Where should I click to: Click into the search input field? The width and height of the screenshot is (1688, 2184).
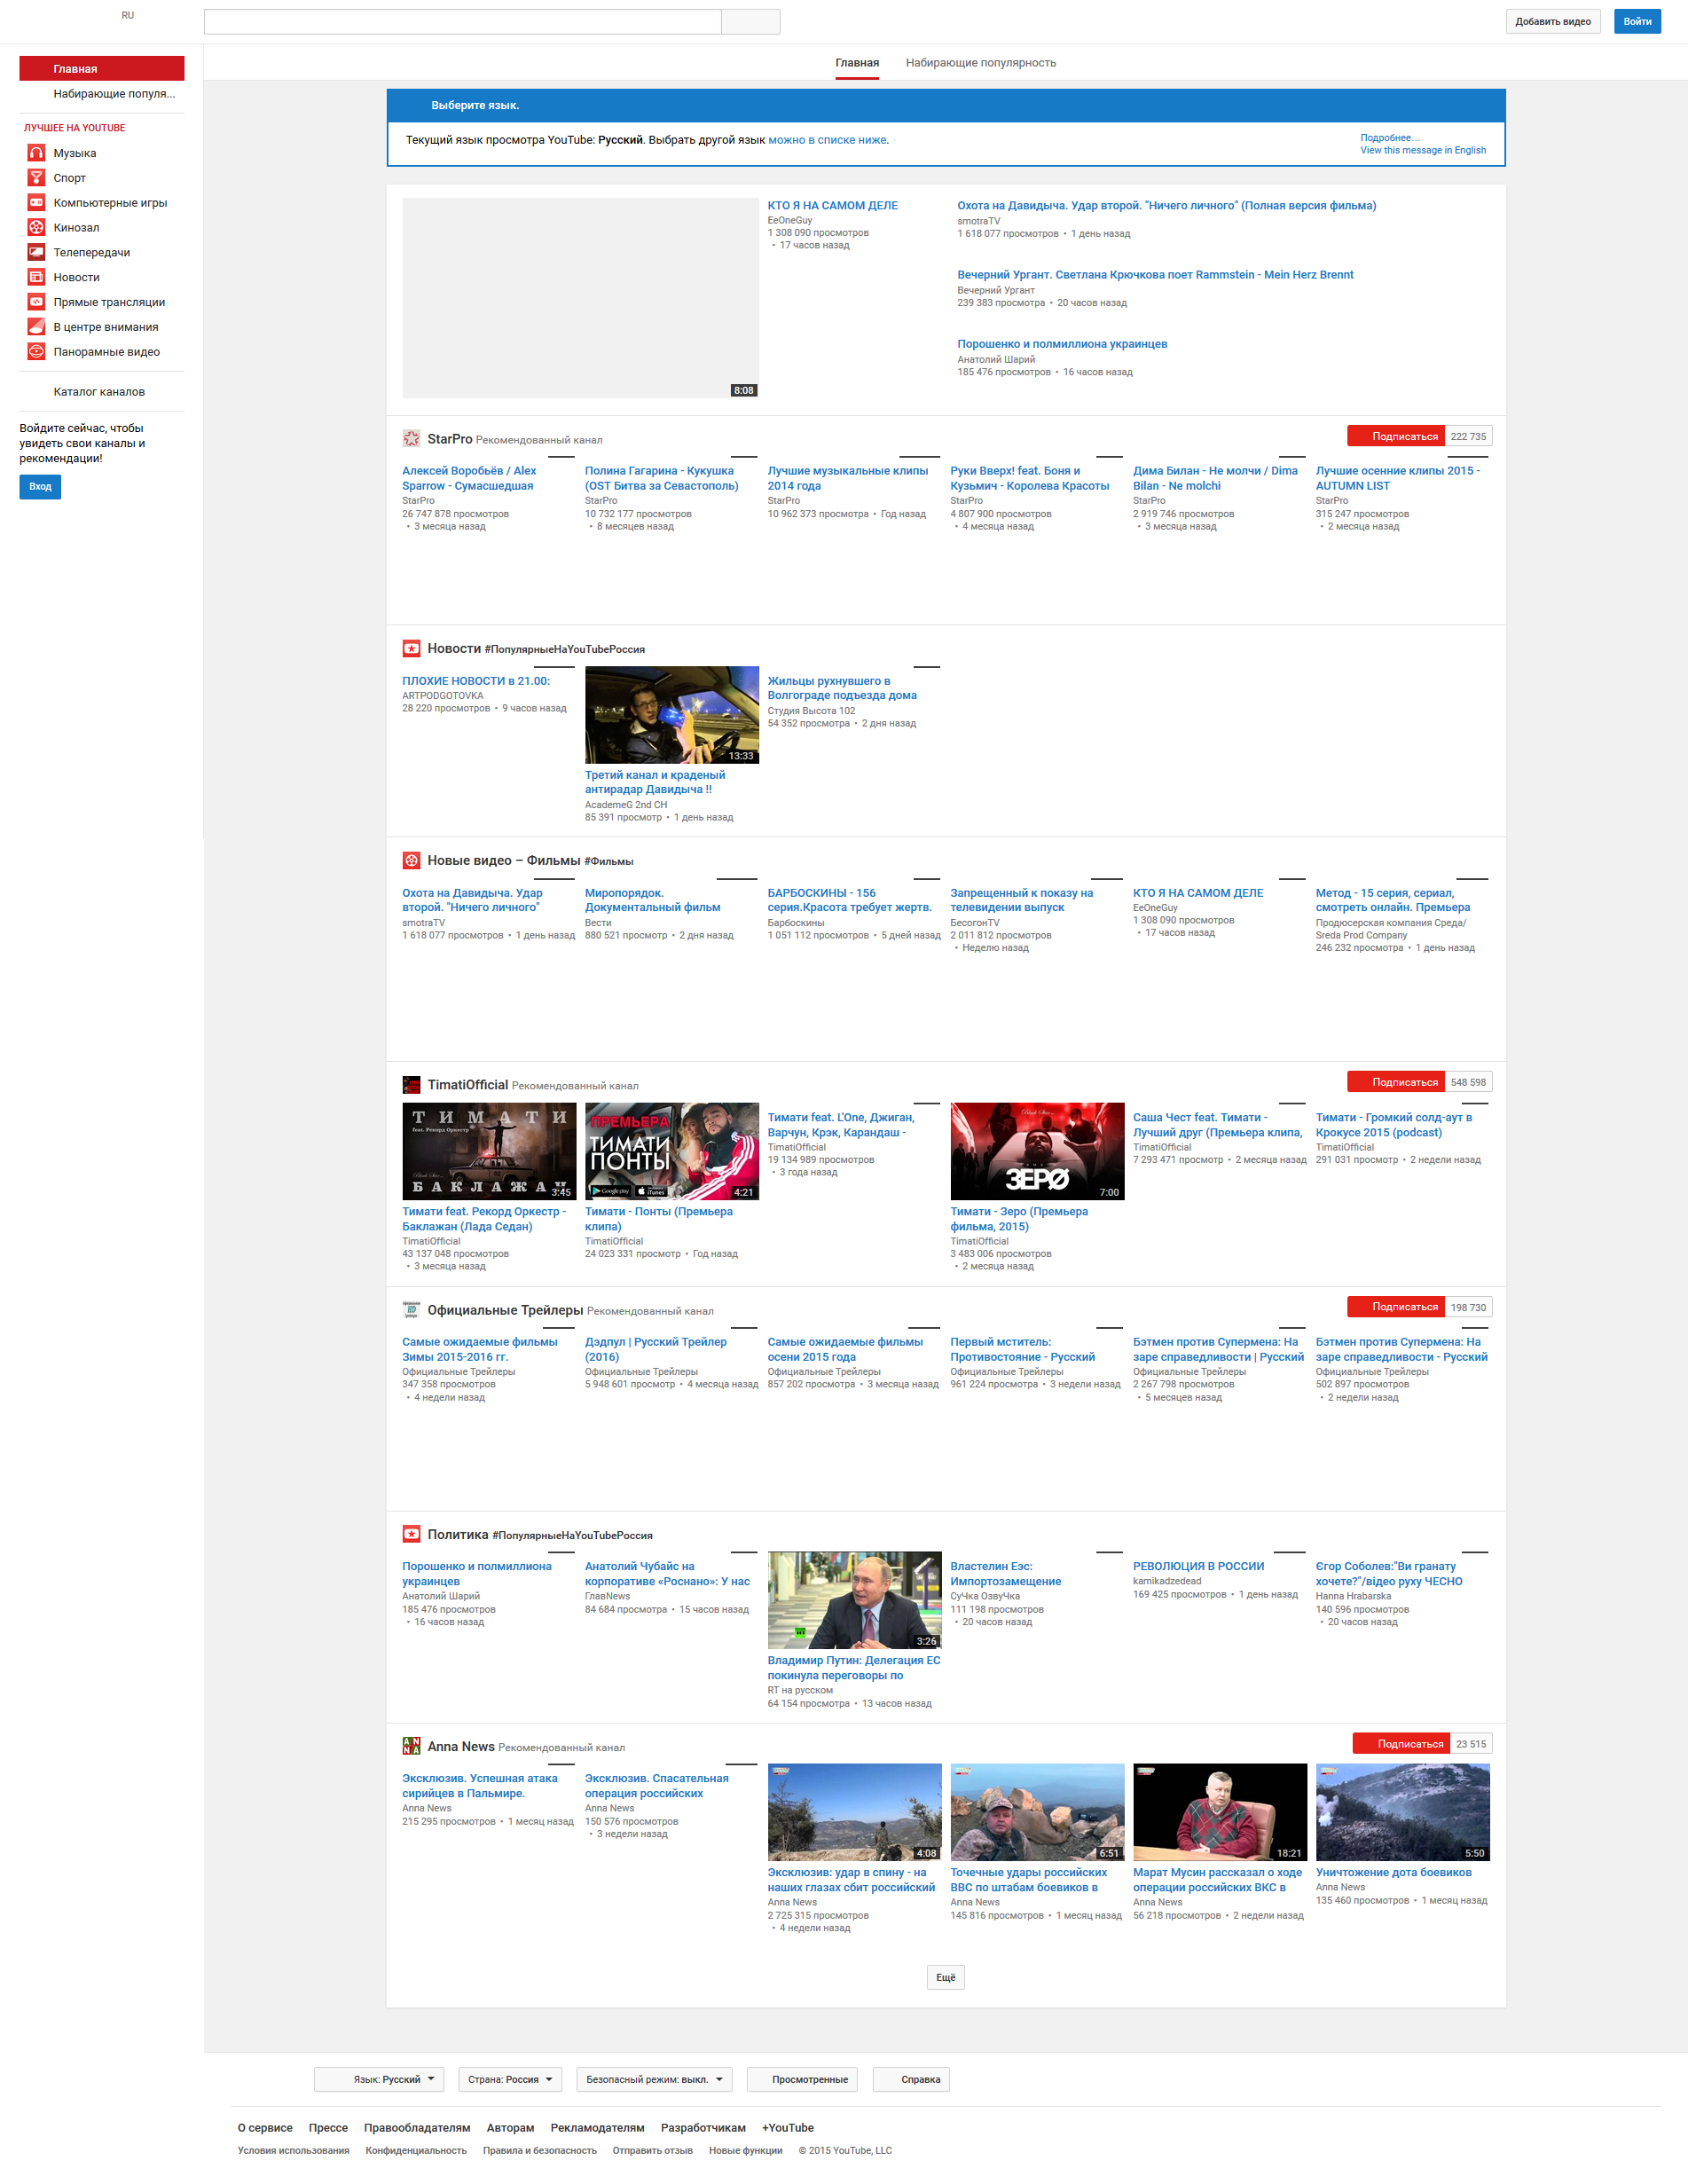[463, 22]
